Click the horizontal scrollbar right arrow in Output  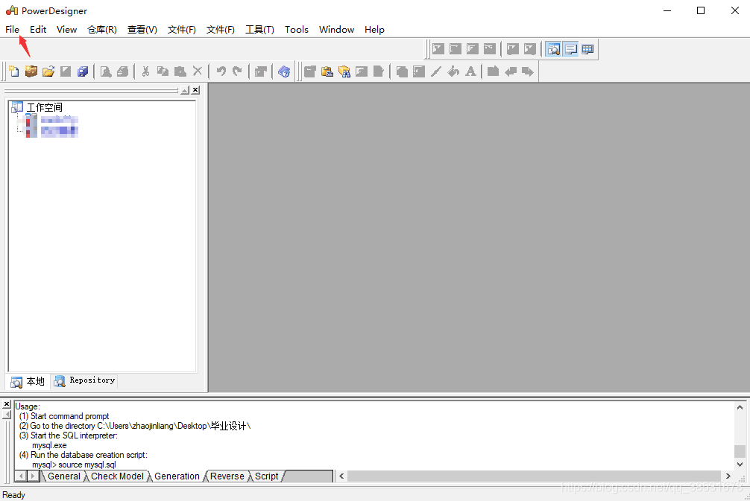728,476
